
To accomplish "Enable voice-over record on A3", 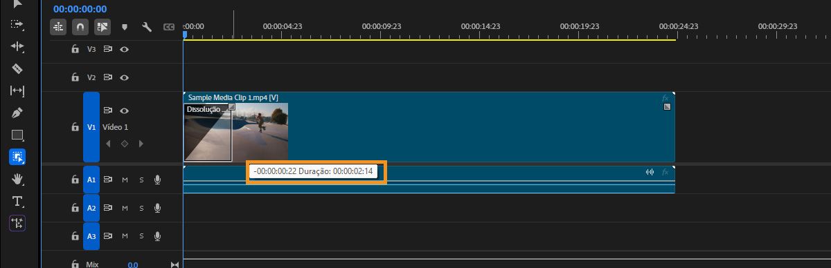I will pyautogui.click(x=158, y=236).
